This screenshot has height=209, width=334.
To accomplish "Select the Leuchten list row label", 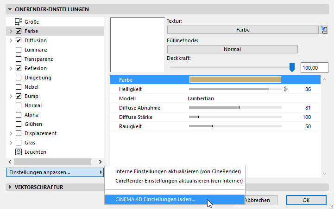I will pos(35,152).
